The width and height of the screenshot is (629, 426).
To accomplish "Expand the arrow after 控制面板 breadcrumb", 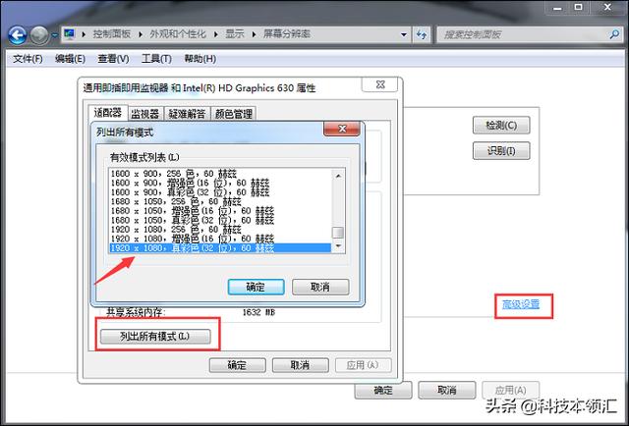I will tap(141, 34).
